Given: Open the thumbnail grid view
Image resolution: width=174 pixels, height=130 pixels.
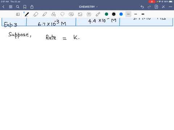Looking at the screenshot, I should (x=11, y=7).
